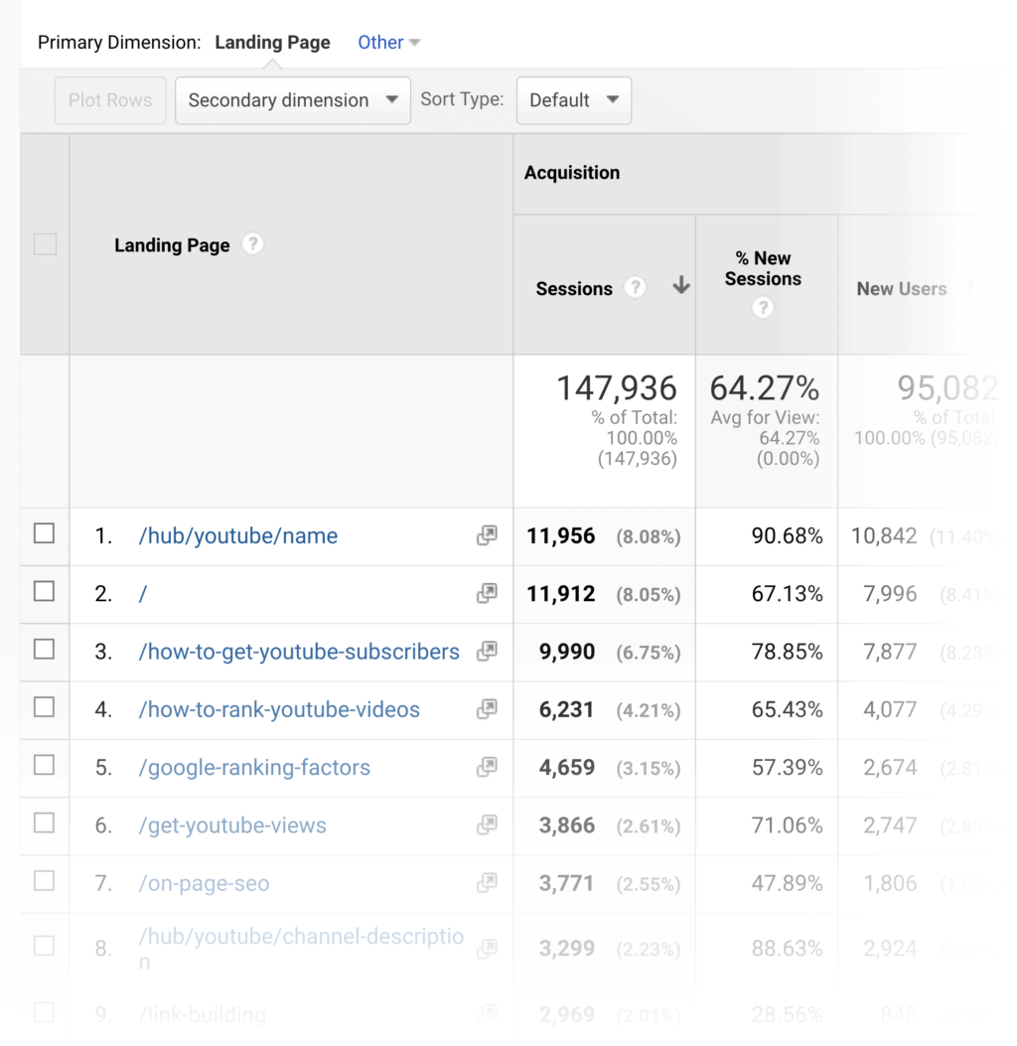Select all rows with the header checkbox
Screen dimensions: 1017x1046
pos(45,243)
